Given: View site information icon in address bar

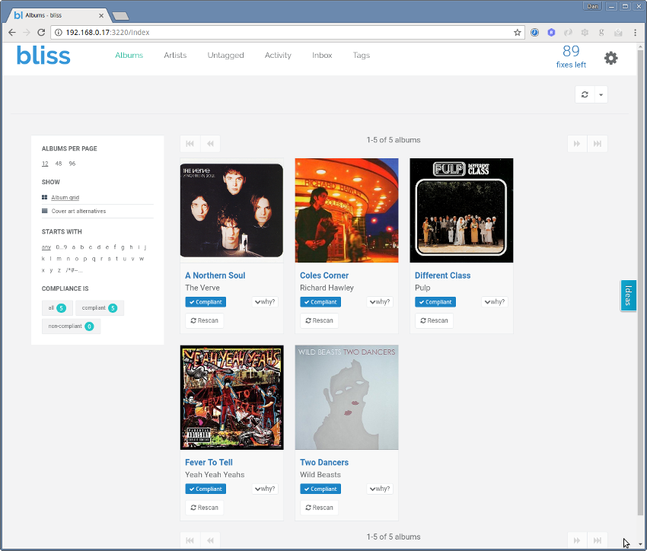Looking at the screenshot, I should pos(59,32).
